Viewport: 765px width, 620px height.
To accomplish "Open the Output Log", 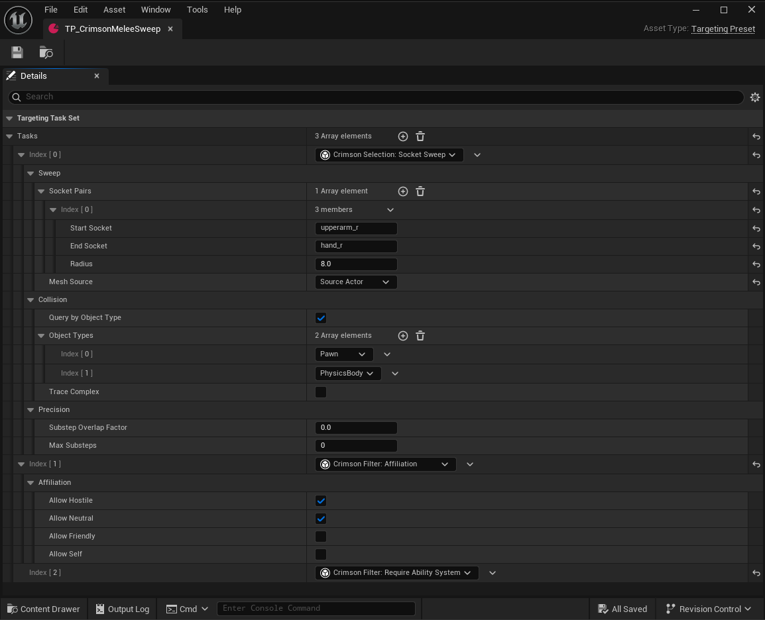I will (x=123, y=609).
